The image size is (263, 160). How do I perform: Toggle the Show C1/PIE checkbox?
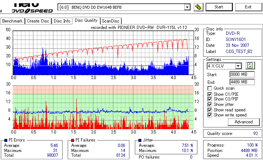point(210,94)
